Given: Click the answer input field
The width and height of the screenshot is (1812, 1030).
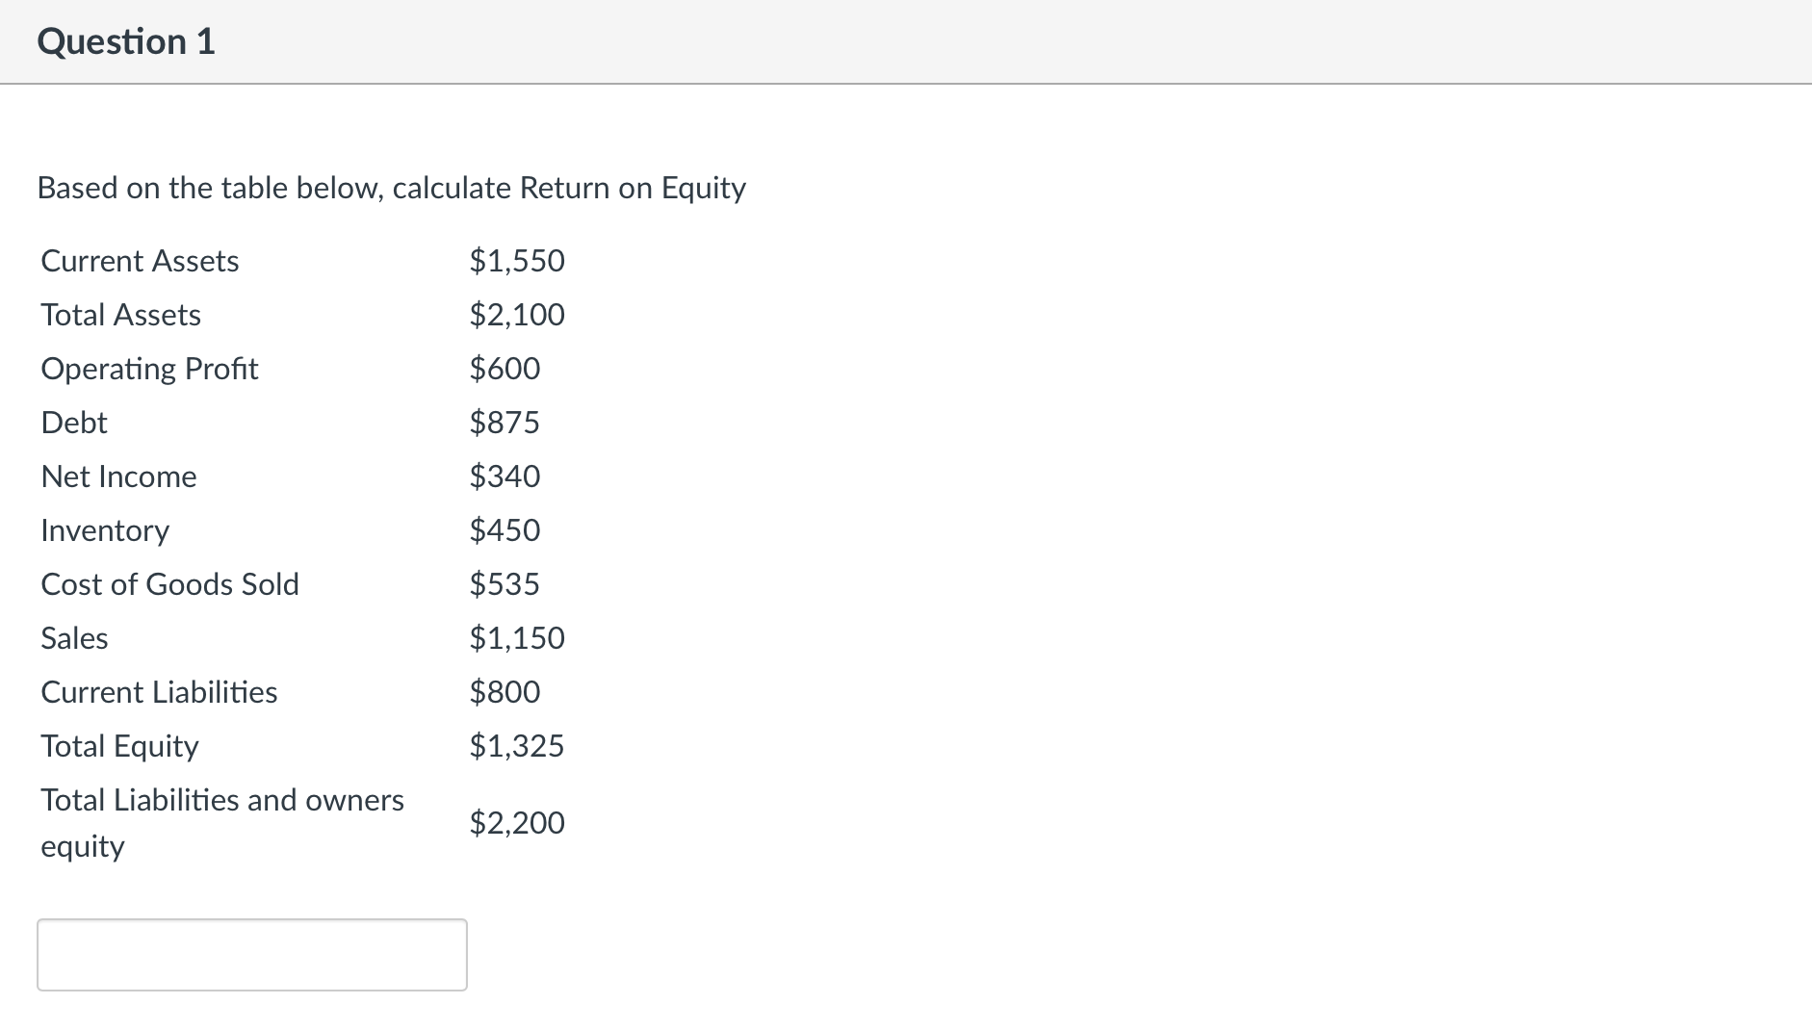Looking at the screenshot, I should 250,954.
